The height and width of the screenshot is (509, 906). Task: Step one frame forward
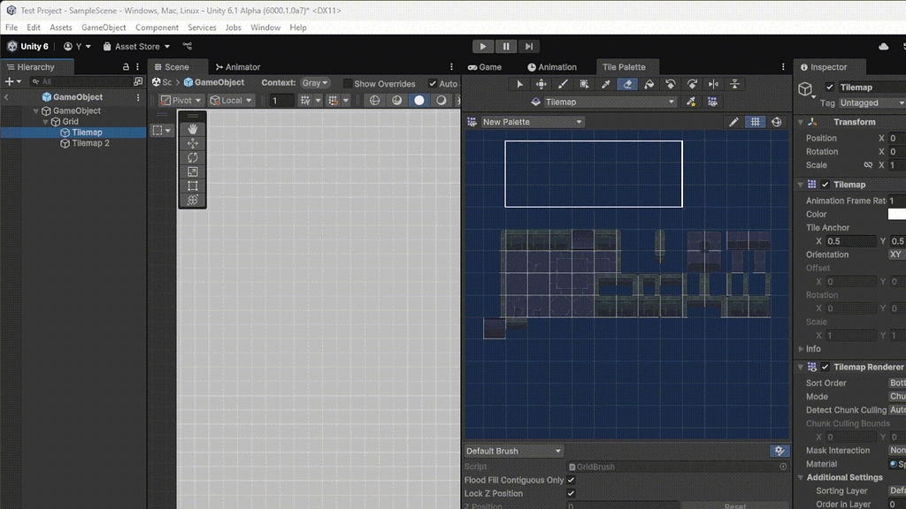click(528, 46)
